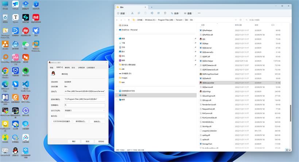The height and width of the screenshot is (162, 299).
Task: Open the green WeChat desktop icon
Action: point(26,44)
